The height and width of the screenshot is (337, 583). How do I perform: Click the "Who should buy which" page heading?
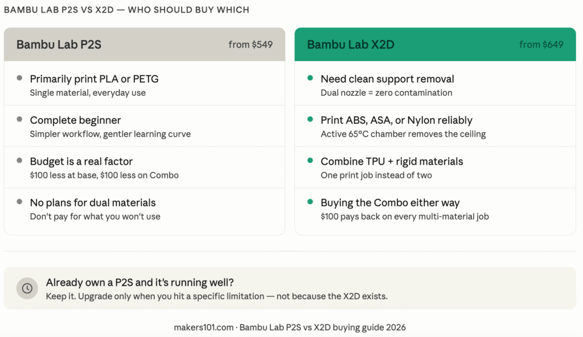pyautogui.click(x=126, y=10)
